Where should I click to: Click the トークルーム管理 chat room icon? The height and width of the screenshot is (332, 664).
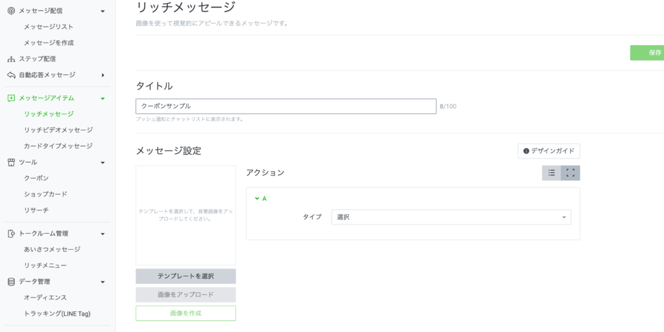point(11,234)
